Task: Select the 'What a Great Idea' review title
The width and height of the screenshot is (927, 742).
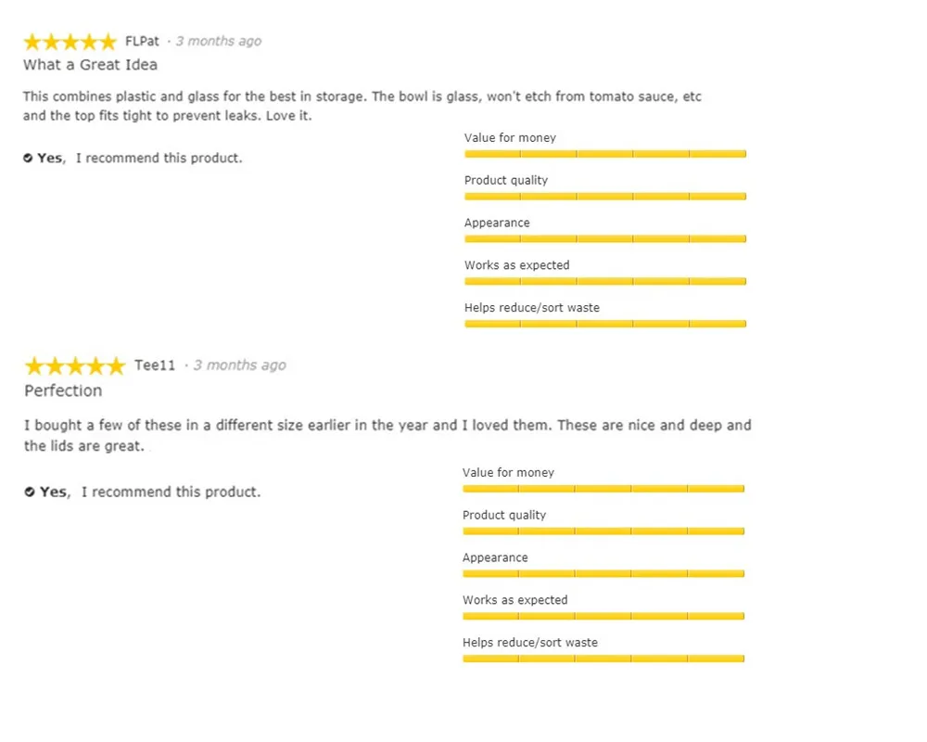Action: 90,65
